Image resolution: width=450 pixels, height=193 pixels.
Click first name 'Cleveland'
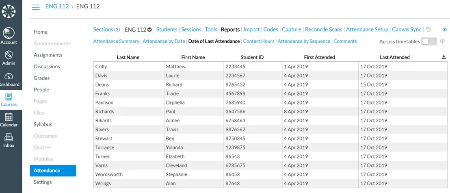[177, 165]
